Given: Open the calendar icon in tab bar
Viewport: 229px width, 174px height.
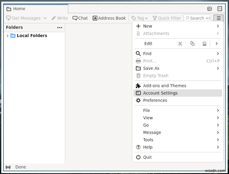Looking at the screenshot, I should coord(209,9).
